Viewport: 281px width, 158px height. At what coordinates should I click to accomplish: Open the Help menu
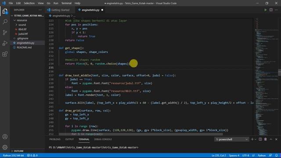pos(77,3)
